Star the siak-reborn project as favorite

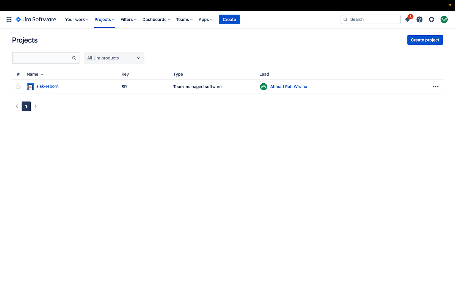18,87
